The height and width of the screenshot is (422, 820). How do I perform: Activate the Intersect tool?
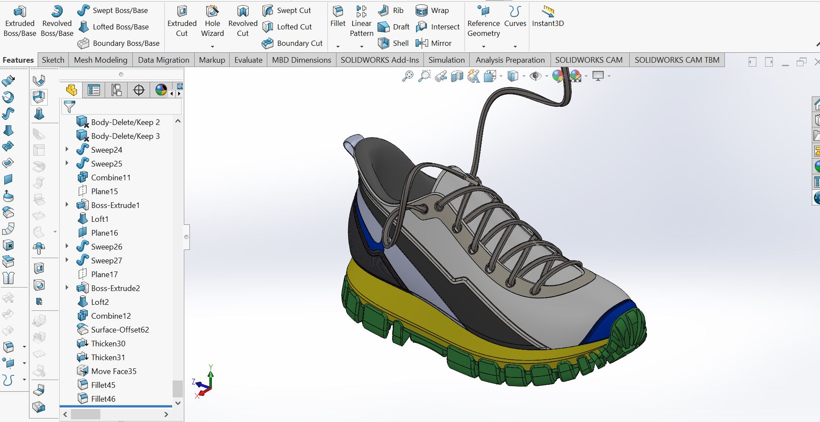point(437,27)
